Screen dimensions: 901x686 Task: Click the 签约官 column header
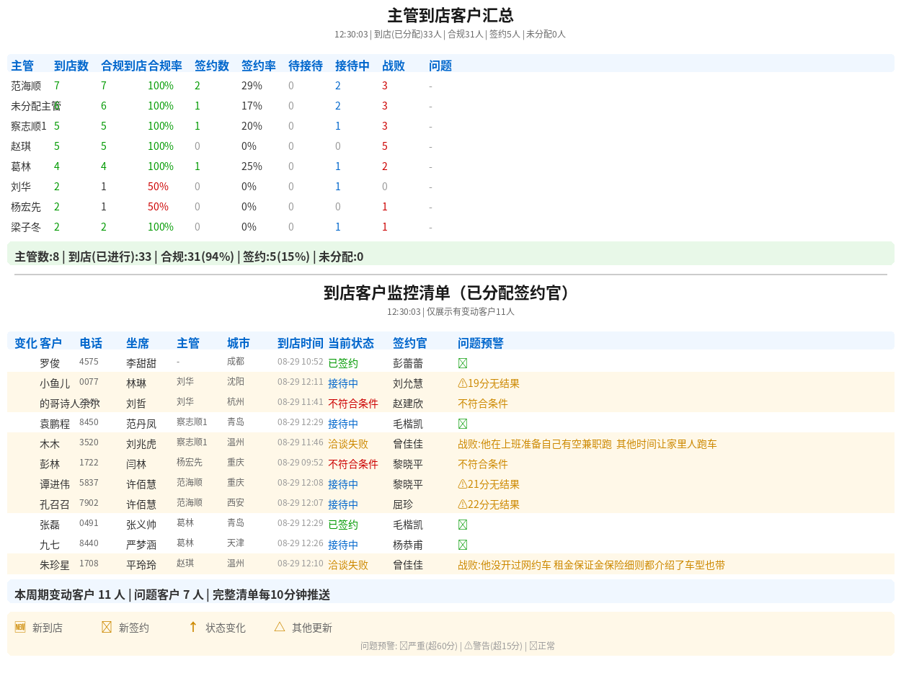click(x=410, y=343)
